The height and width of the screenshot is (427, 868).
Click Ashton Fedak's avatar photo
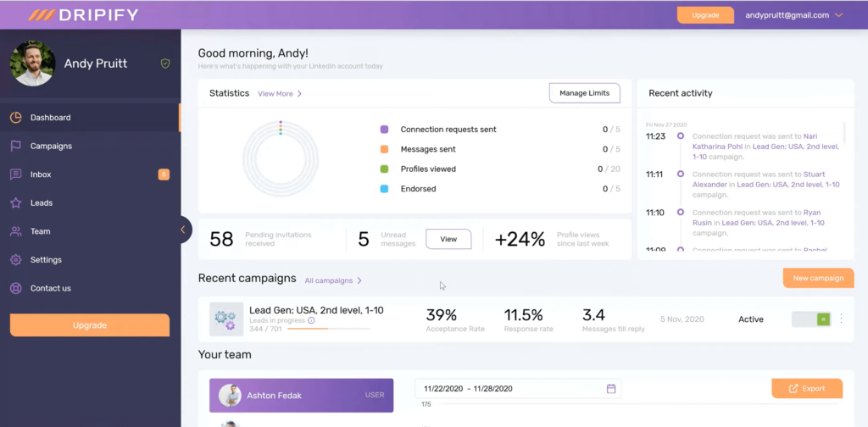pyautogui.click(x=230, y=396)
